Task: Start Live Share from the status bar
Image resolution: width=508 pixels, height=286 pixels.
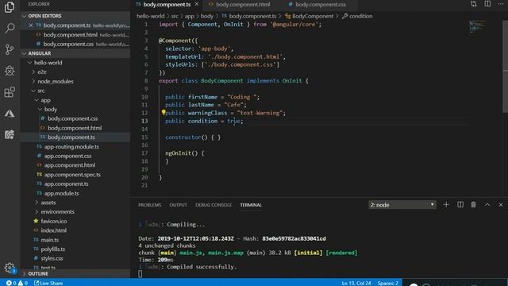Action: [48, 283]
